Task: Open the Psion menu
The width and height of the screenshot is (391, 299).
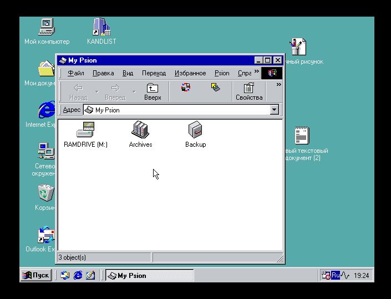Action: (222, 73)
